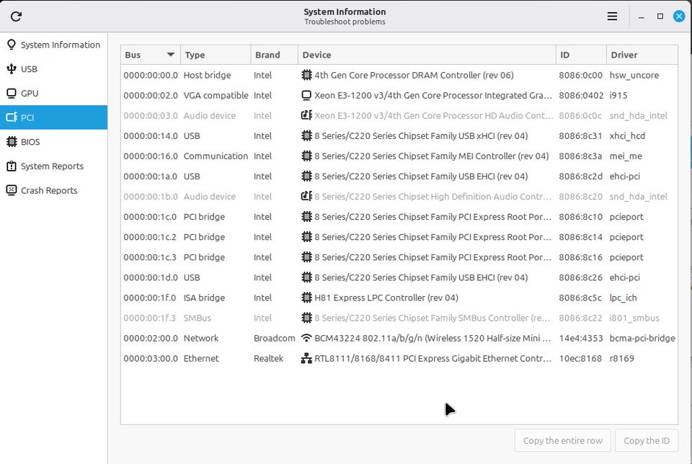Sort by the Driver column header

[x=642, y=55]
